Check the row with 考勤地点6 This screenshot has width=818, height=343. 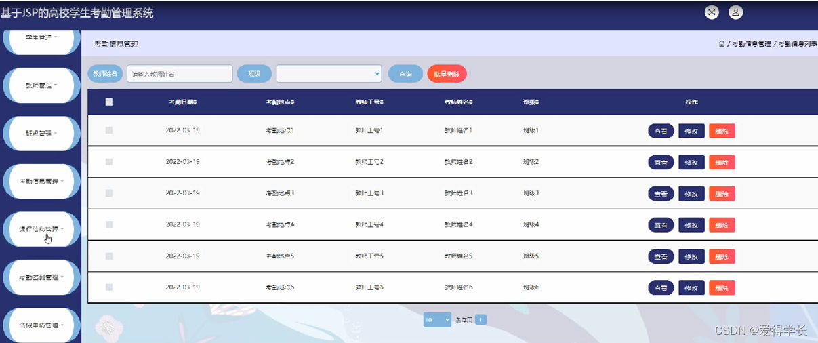pos(109,287)
